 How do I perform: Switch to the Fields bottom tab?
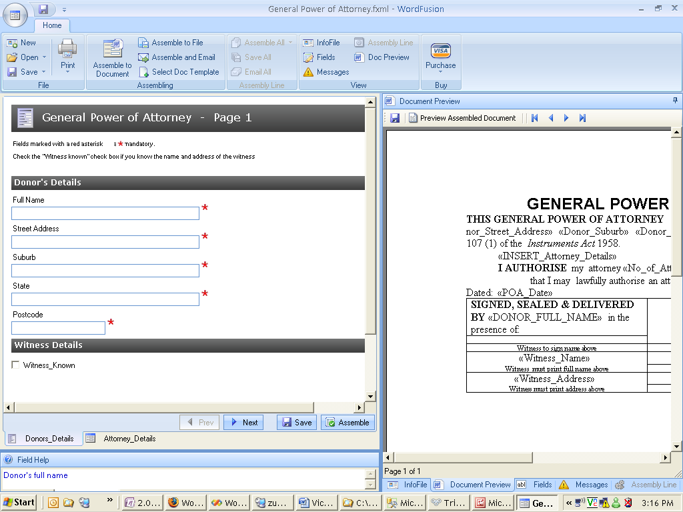pyautogui.click(x=534, y=485)
